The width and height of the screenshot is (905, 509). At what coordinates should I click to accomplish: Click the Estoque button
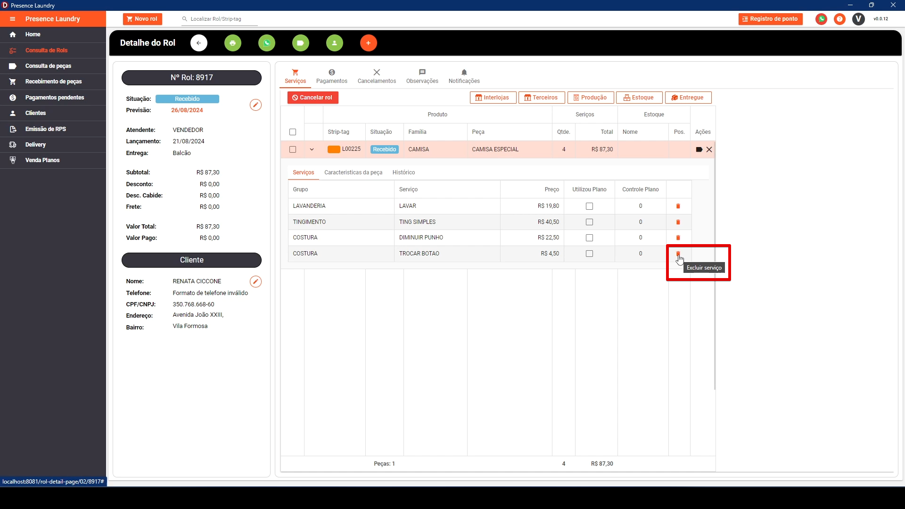639,98
